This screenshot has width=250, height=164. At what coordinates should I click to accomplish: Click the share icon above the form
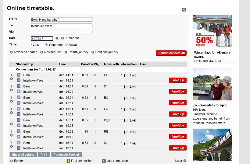tap(184, 10)
